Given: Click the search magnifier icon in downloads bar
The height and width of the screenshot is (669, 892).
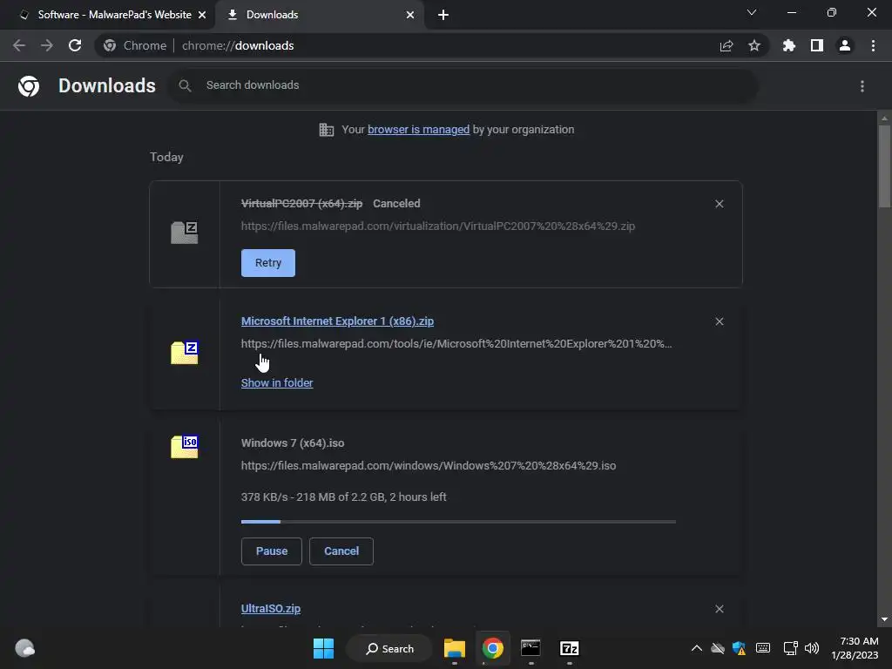Looking at the screenshot, I should pos(185,86).
